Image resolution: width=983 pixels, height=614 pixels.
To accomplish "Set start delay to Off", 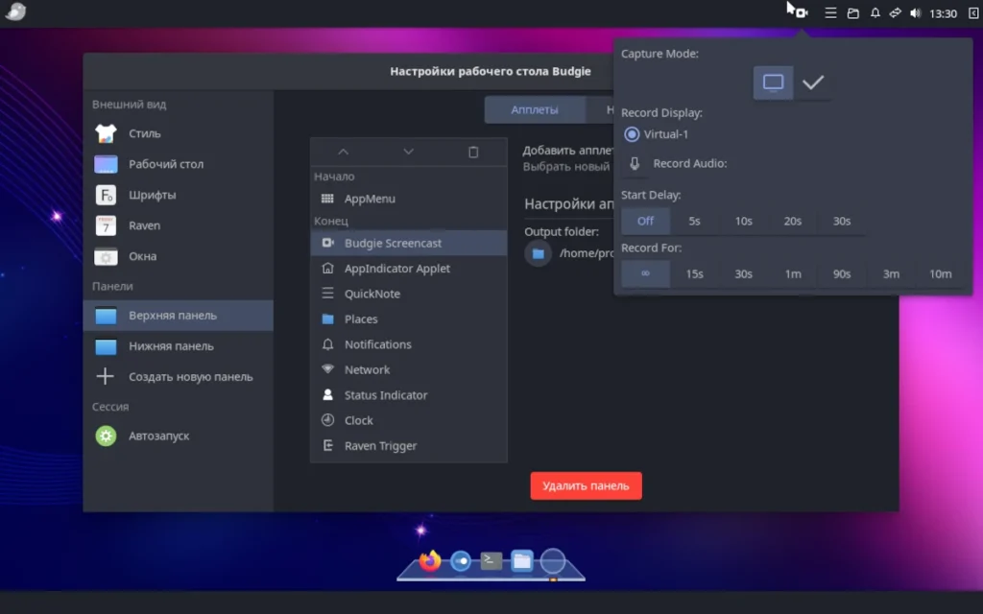I will point(645,222).
